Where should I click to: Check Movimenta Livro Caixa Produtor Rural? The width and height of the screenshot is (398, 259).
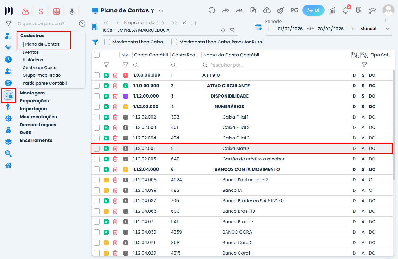coord(174,42)
